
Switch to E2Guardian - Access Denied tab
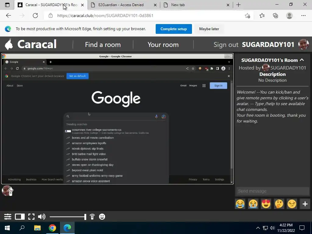(x=121, y=5)
